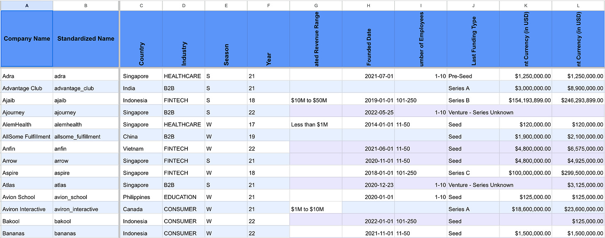Select column G header
Image resolution: width=605 pixels, height=238 pixels.
[x=316, y=5]
